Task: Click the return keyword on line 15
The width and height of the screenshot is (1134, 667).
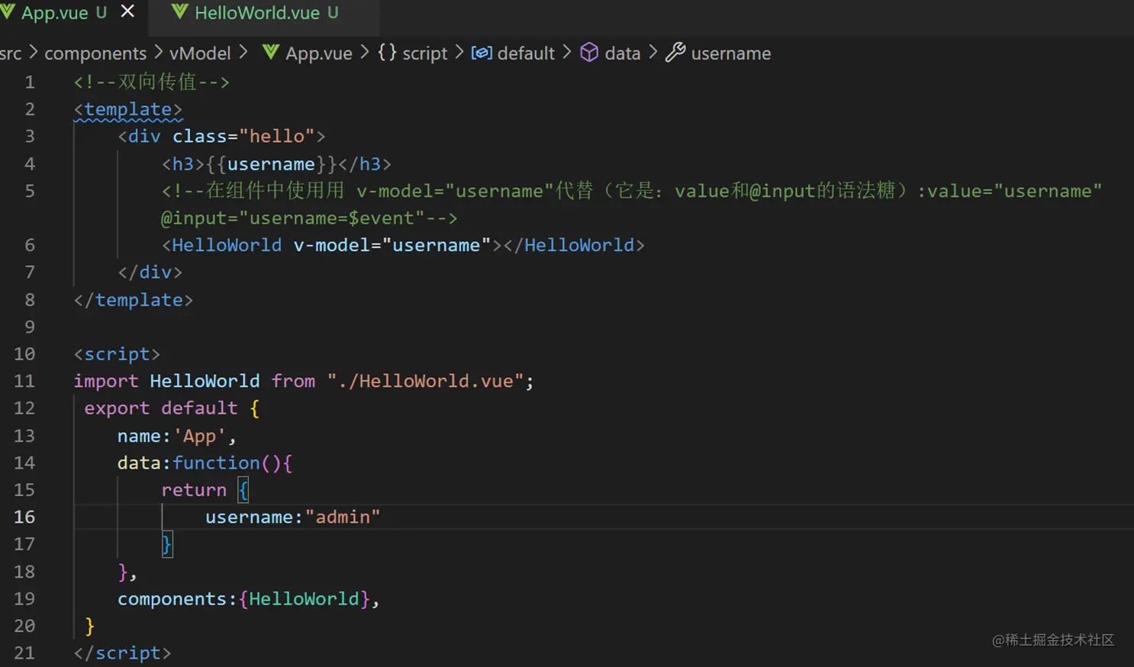Action: 194,490
